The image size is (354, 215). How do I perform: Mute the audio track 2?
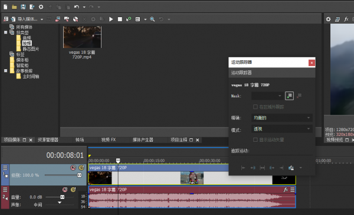click(65, 190)
